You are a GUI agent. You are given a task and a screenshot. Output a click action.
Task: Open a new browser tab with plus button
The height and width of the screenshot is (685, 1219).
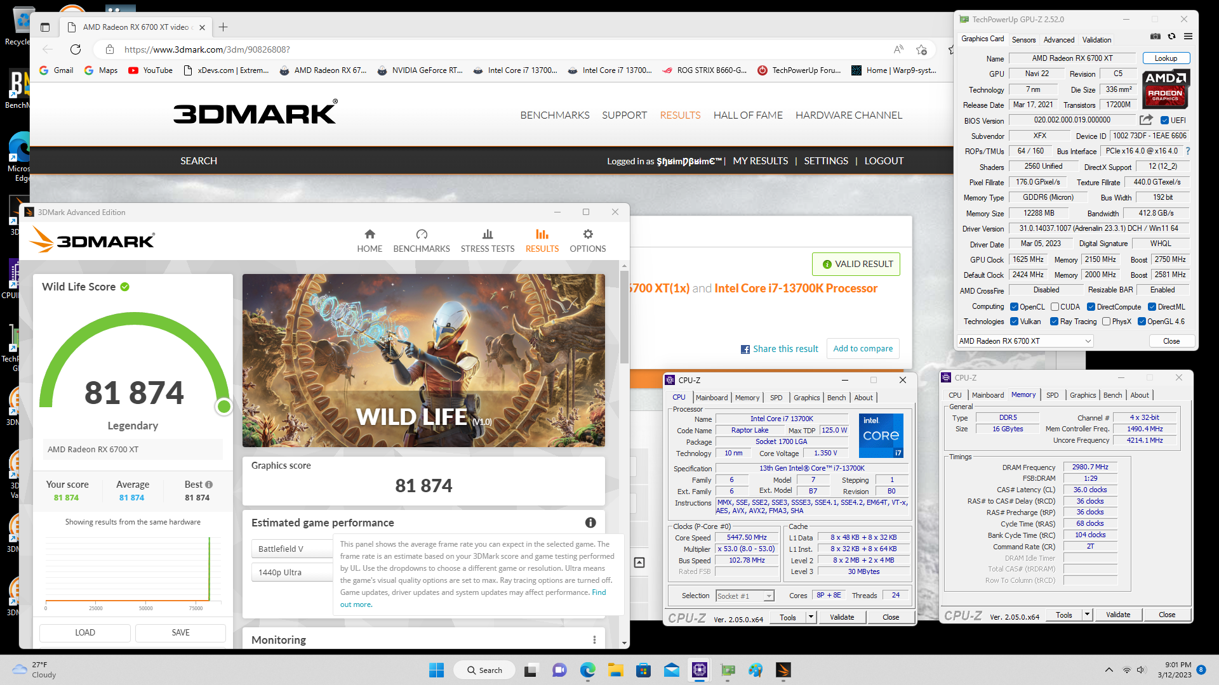223,27
